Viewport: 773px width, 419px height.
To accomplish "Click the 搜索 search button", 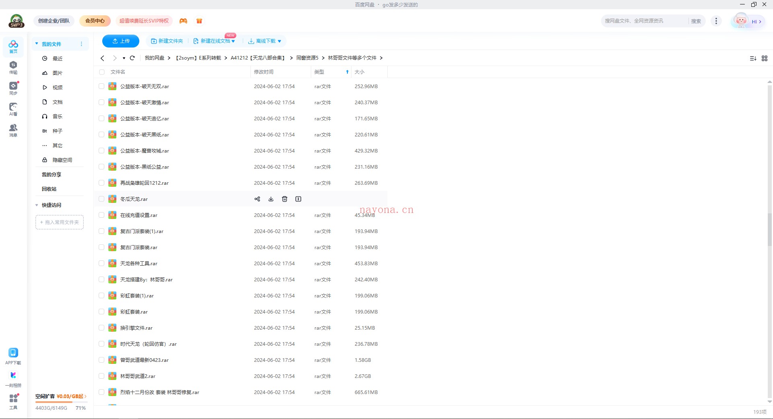I will pos(696,21).
